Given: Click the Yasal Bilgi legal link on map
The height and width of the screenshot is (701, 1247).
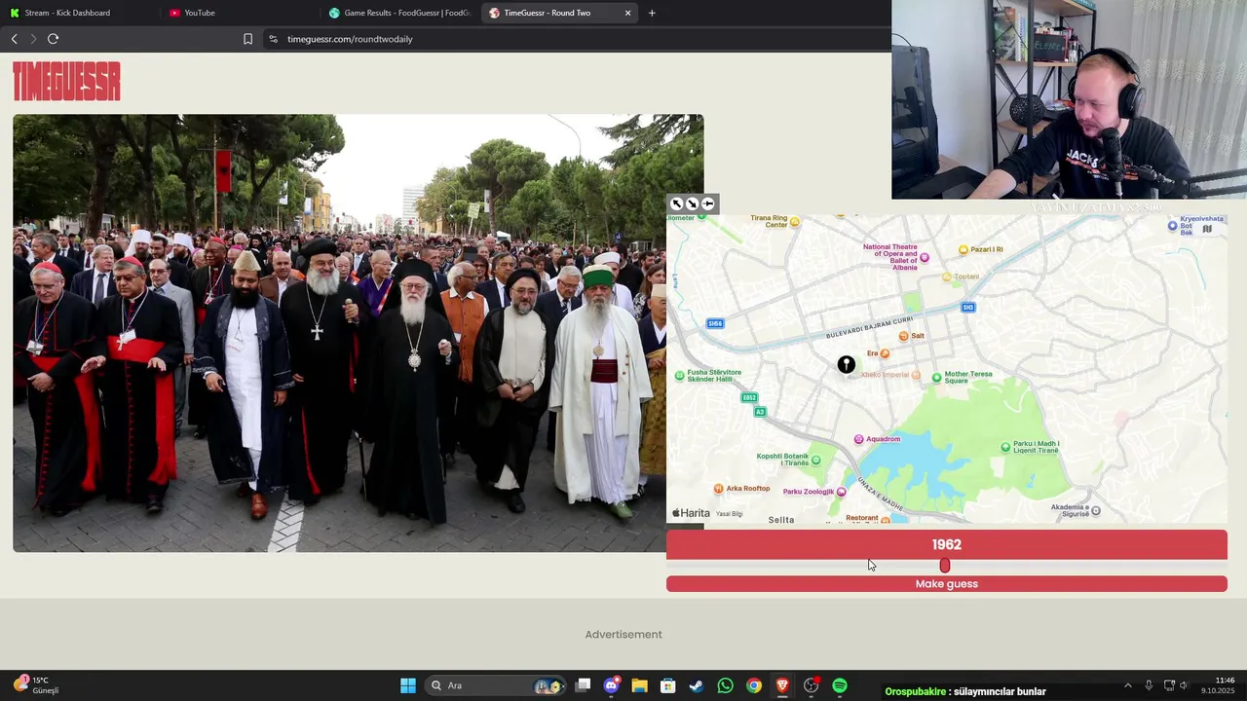Looking at the screenshot, I should point(729,514).
